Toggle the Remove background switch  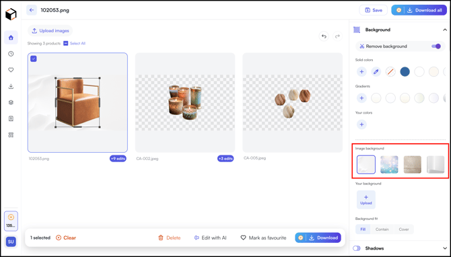point(436,46)
